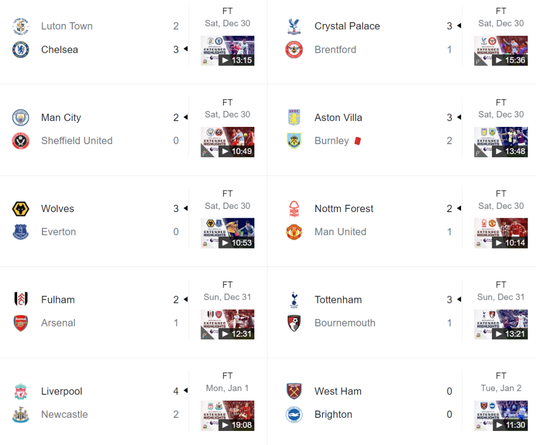Click the Luton Town club crest
The width and height of the screenshot is (536, 445).
(21, 26)
